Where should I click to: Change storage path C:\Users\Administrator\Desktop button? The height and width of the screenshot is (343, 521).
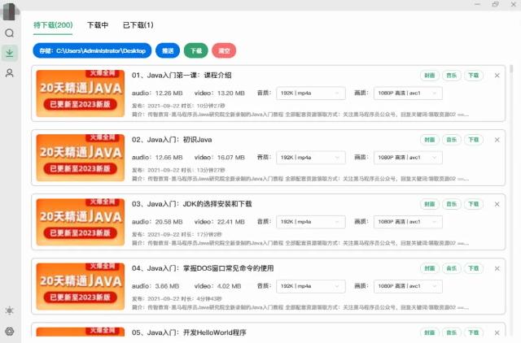tap(92, 50)
